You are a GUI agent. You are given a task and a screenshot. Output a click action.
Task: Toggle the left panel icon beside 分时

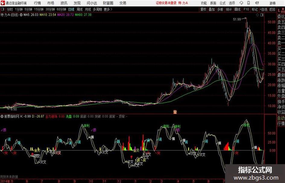3,9
